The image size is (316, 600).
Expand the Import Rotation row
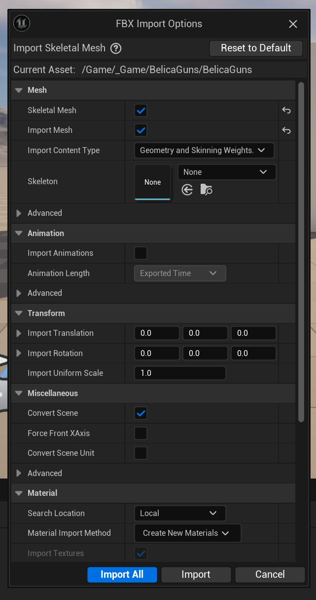click(19, 354)
